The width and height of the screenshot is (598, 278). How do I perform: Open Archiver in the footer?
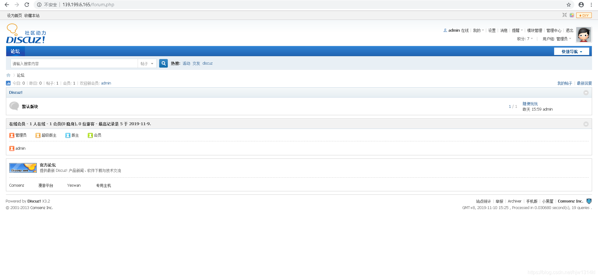[x=515, y=201]
